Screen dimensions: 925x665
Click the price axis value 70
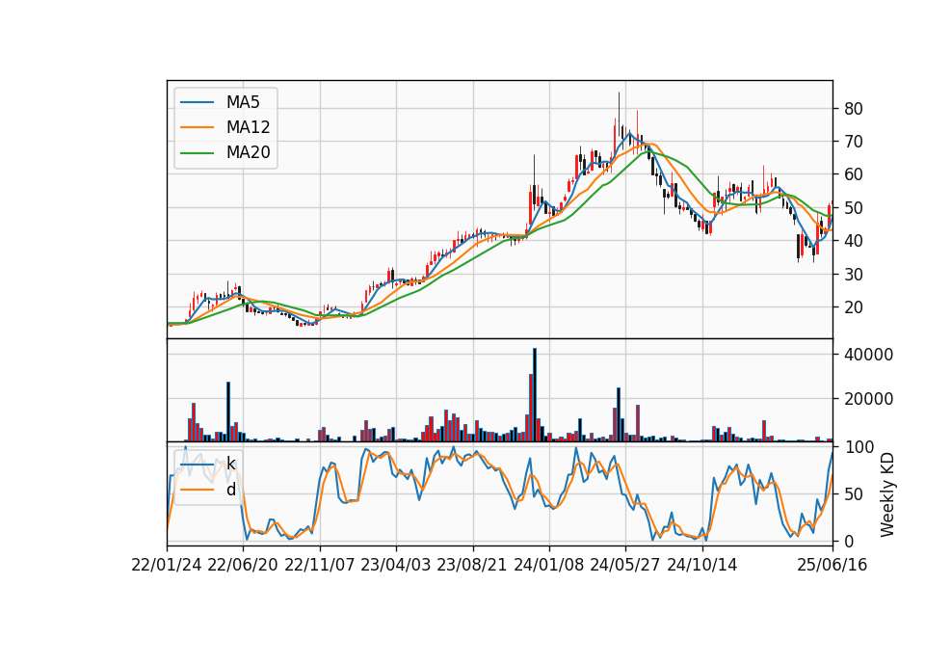[853, 142]
